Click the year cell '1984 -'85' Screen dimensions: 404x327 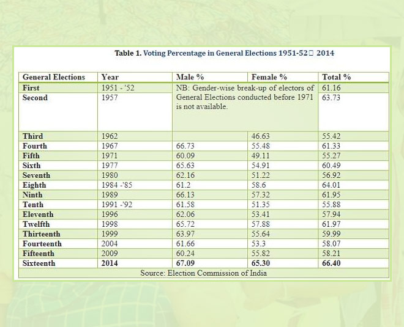coord(118,185)
